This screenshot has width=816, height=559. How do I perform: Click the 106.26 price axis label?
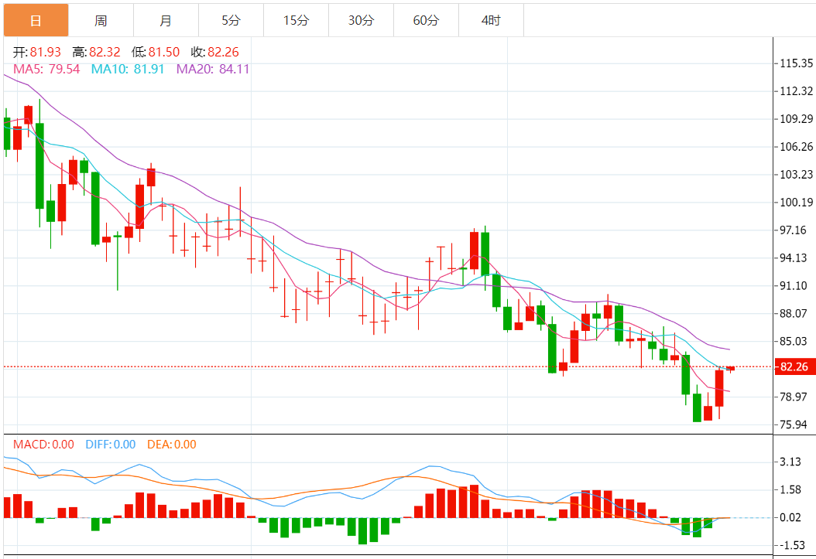pyautogui.click(x=796, y=147)
